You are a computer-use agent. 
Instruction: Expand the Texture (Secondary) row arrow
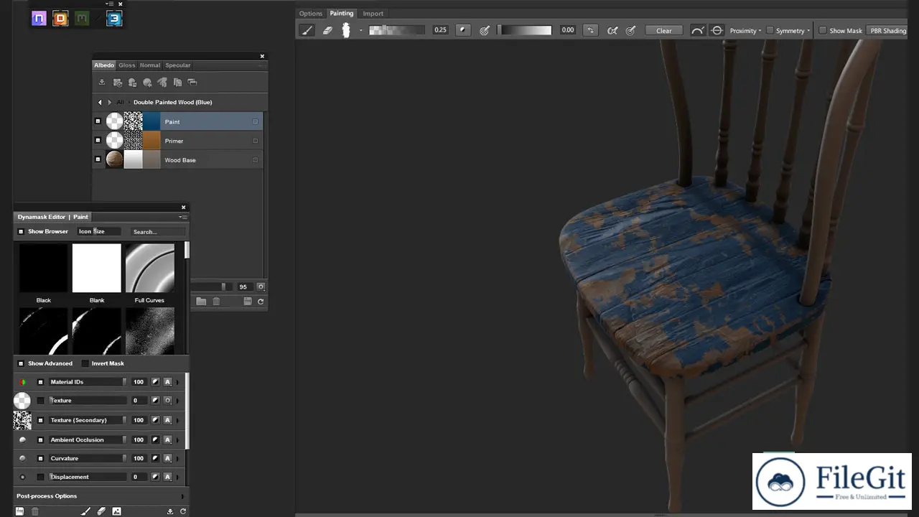pos(178,420)
